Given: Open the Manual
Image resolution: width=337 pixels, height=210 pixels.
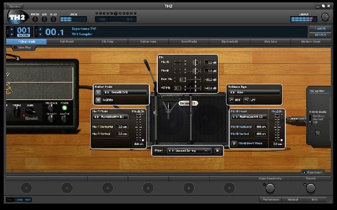Looking at the screenshot, I should click(293, 199).
